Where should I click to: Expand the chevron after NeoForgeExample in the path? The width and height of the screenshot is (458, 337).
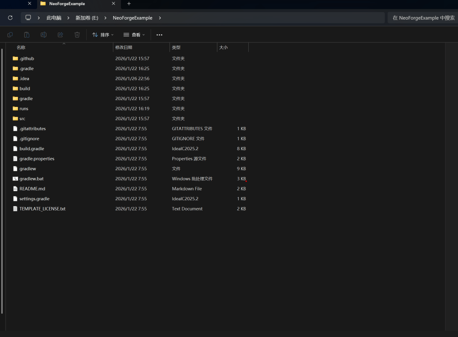tap(160, 18)
